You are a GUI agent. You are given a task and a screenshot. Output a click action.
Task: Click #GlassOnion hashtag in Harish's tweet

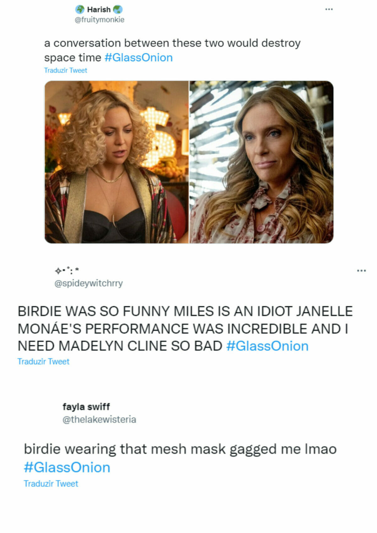(x=139, y=58)
